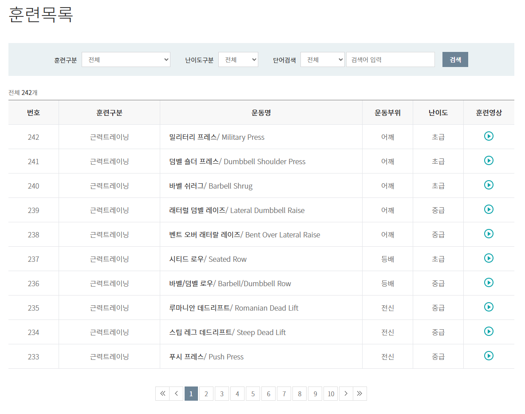
Task: Click the 검색어 입력 search field
Action: [x=391, y=59]
